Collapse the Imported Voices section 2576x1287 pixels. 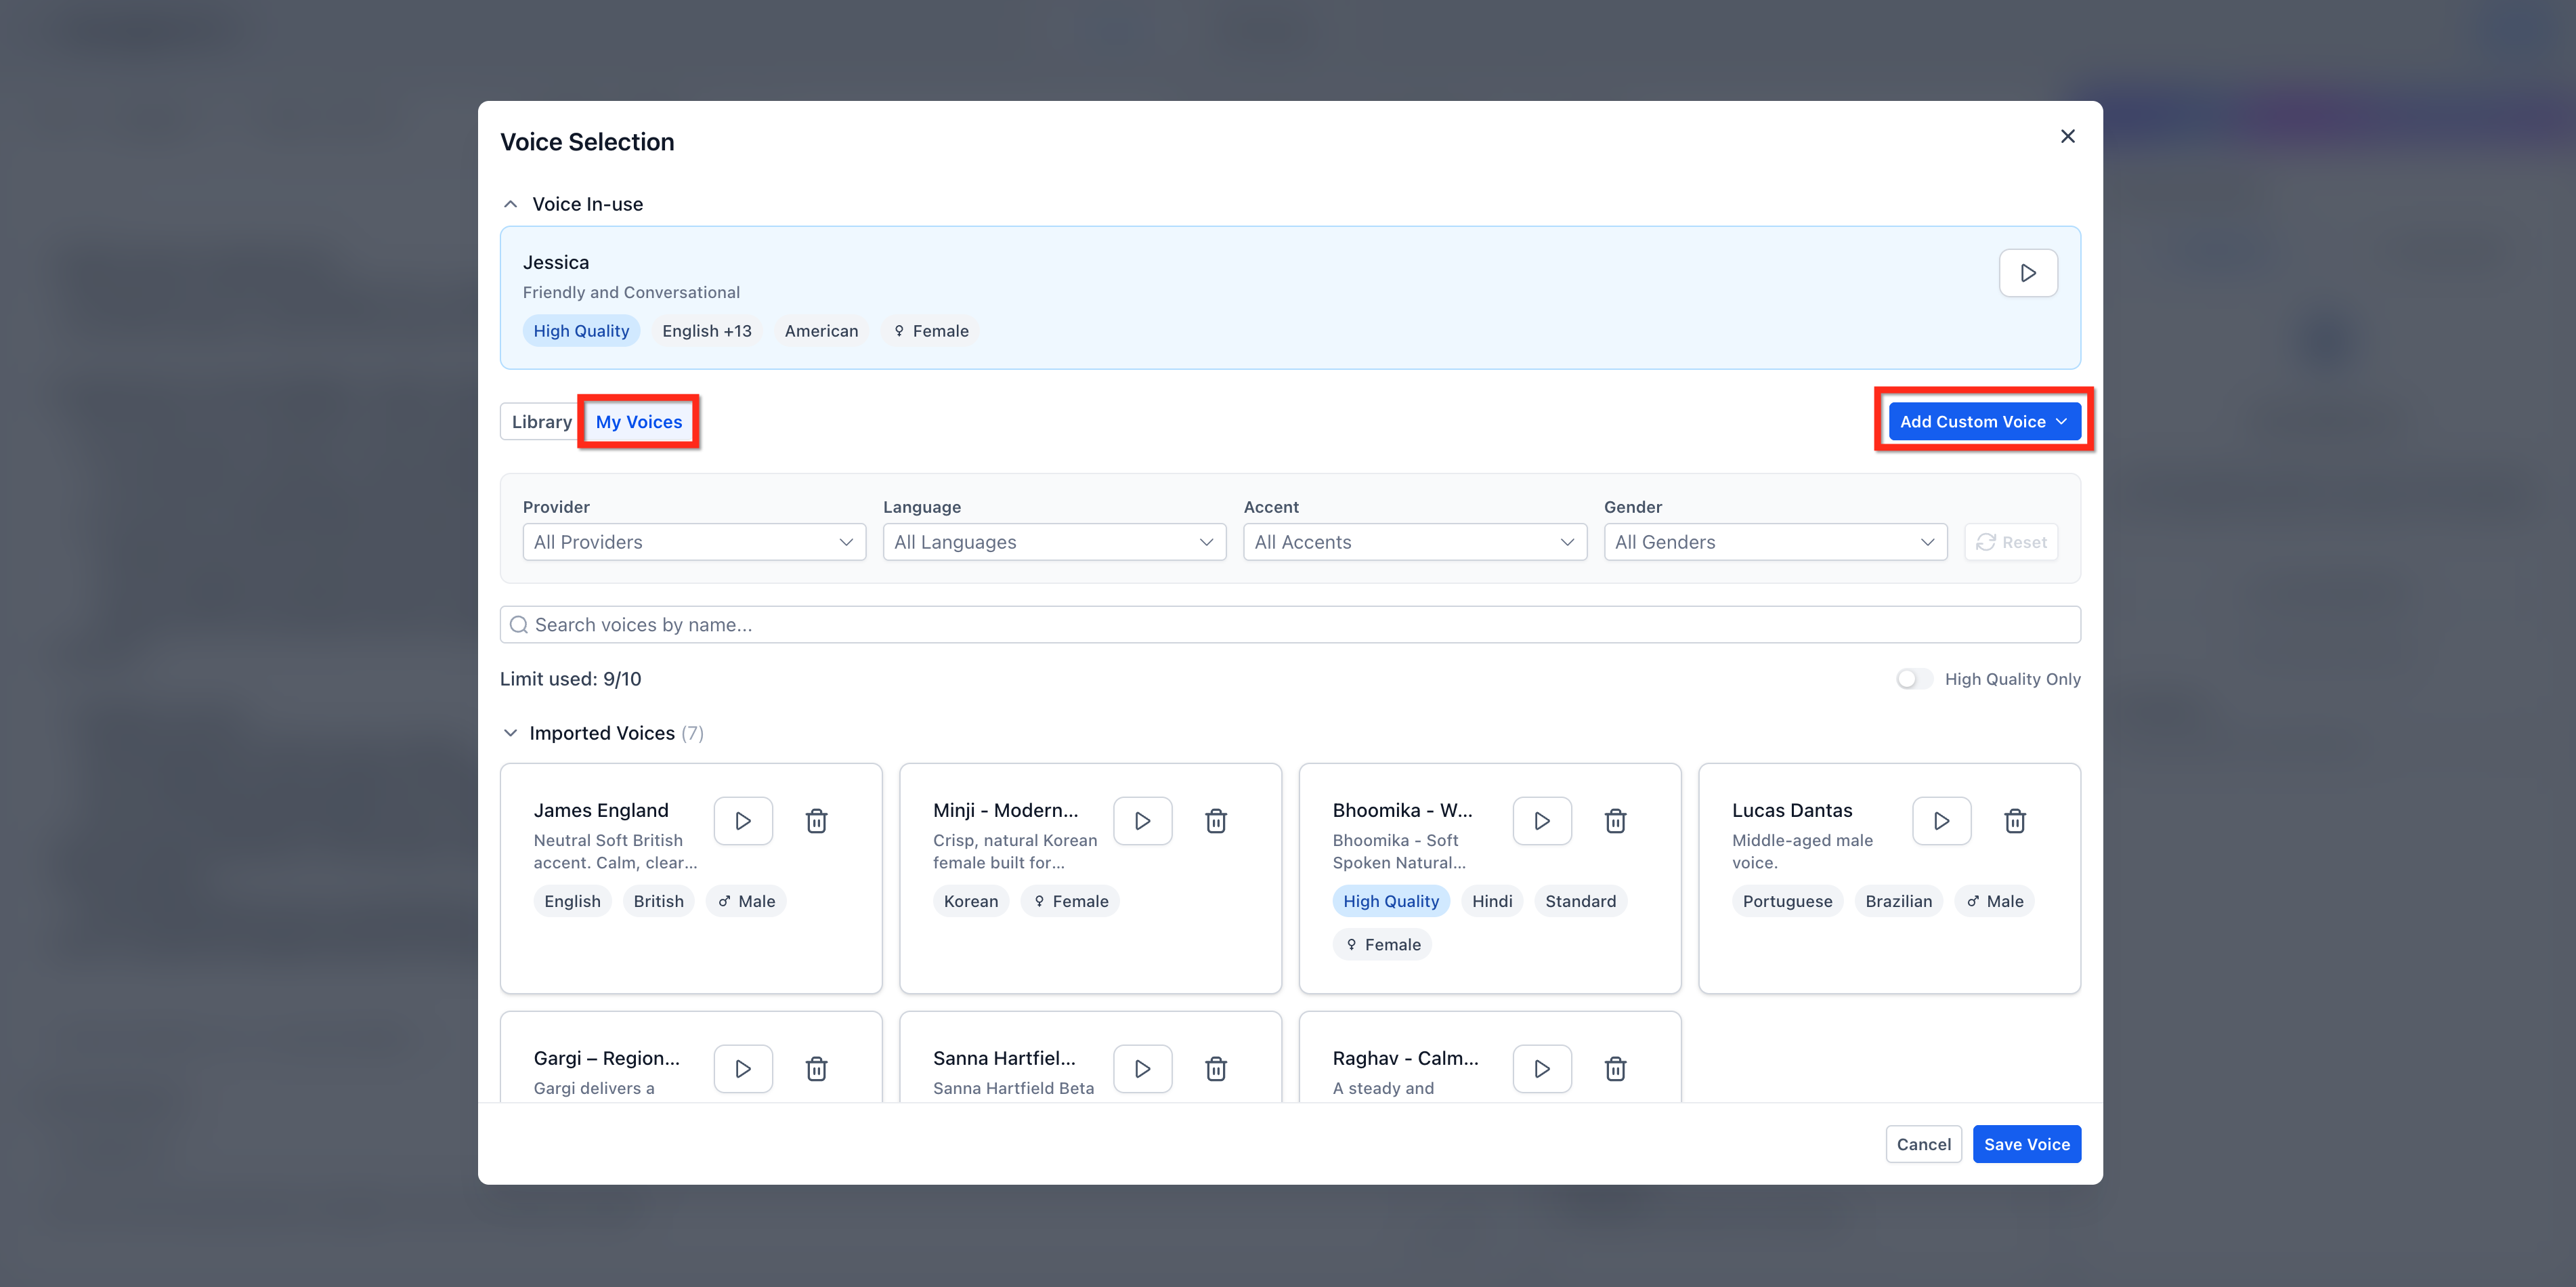point(510,733)
